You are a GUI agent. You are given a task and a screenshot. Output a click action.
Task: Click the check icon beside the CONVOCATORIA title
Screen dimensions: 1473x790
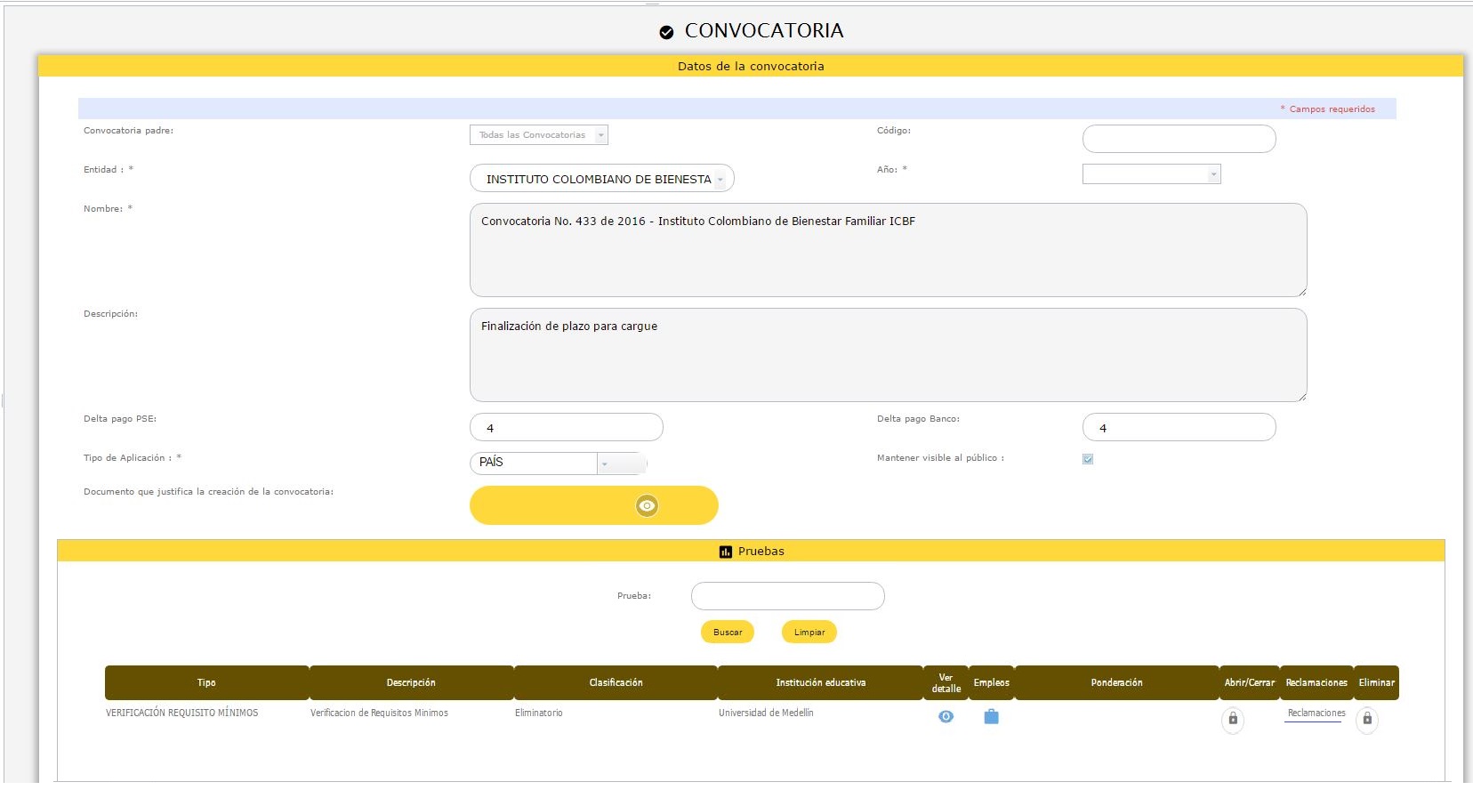point(666,32)
